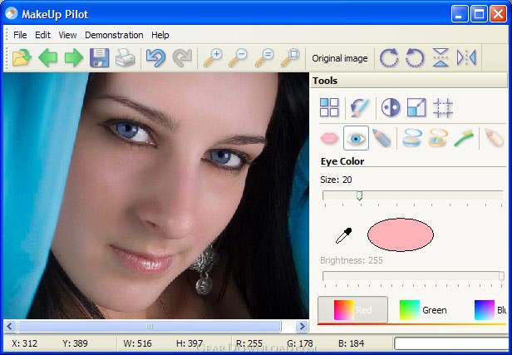The width and height of the screenshot is (512, 355).
Task: Click the 'B: 184' status value
Action: pos(351,343)
